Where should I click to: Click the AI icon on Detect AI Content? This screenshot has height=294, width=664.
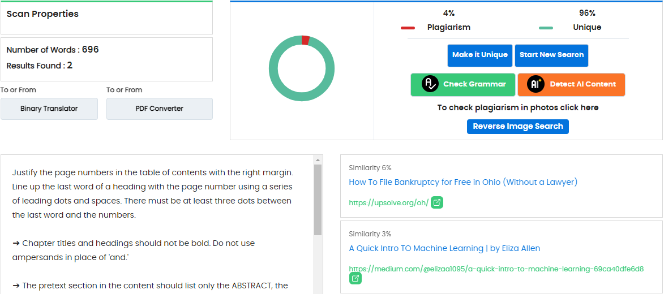(536, 84)
